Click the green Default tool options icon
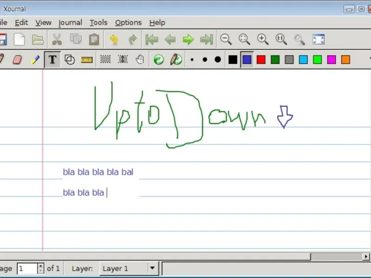The width and height of the screenshot is (371, 278). tap(159, 60)
